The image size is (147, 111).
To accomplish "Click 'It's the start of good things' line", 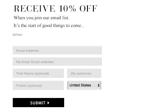I will (49, 25).
